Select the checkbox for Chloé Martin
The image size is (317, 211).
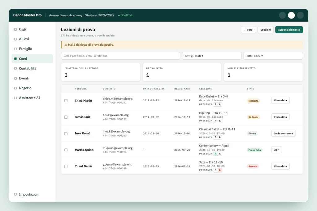point(66,100)
